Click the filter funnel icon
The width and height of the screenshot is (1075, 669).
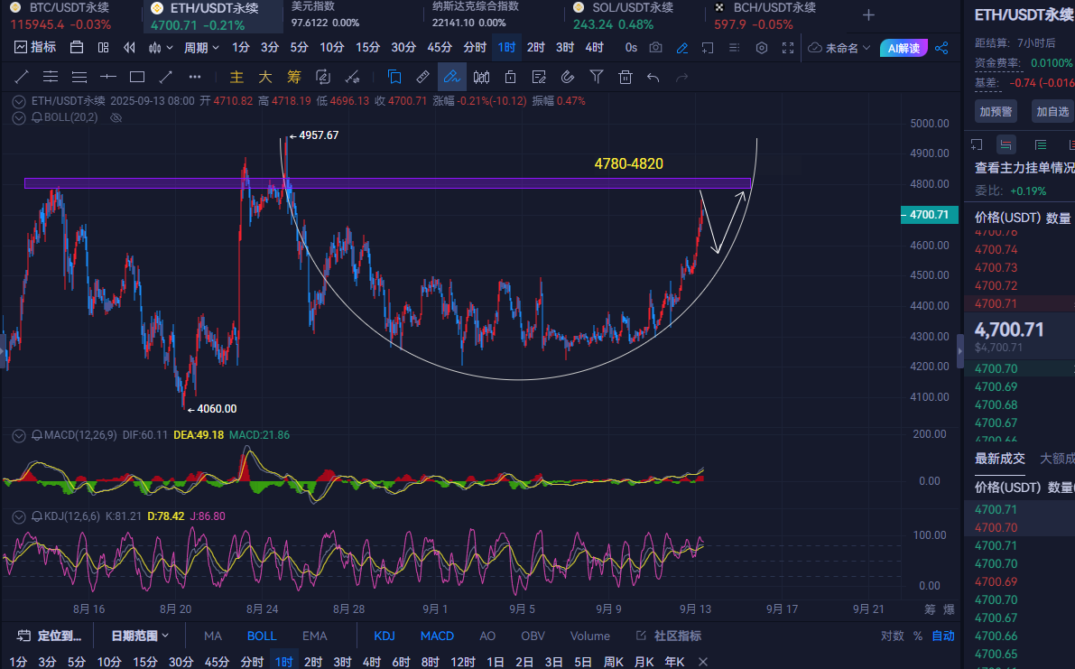tap(597, 77)
